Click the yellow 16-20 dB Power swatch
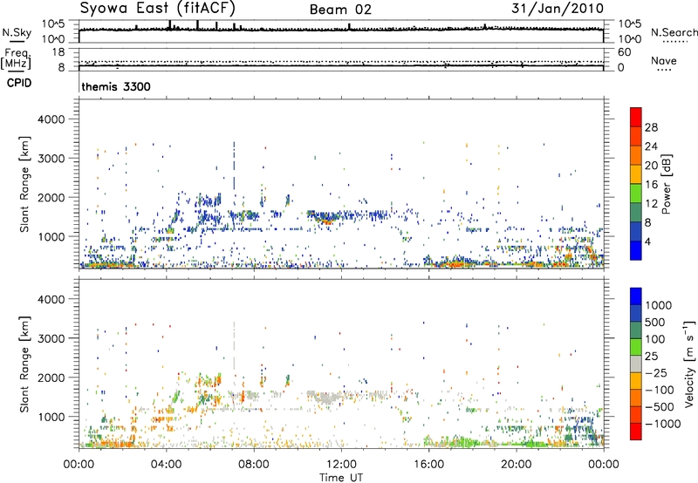Viewport: 698px width, 483px height. [636, 174]
